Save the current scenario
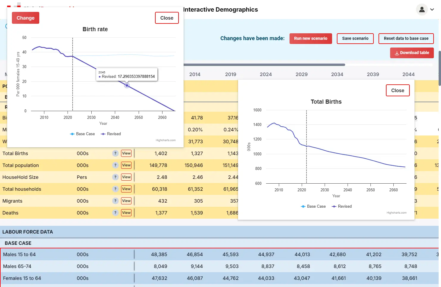Image resolution: width=441 pixels, height=287 pixels. [355, 39]
